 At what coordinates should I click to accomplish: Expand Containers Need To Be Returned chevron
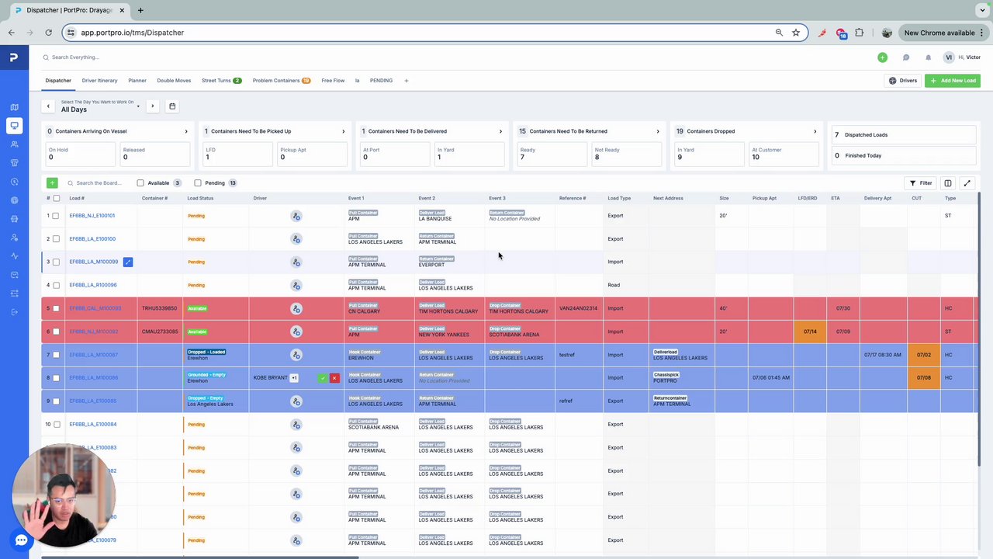pos(658,131)
